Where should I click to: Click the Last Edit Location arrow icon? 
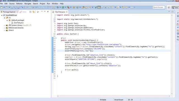click(123, 7)
